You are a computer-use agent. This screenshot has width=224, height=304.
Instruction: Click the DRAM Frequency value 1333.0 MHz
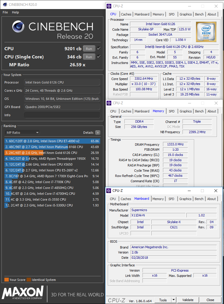[x=175, y=145]
